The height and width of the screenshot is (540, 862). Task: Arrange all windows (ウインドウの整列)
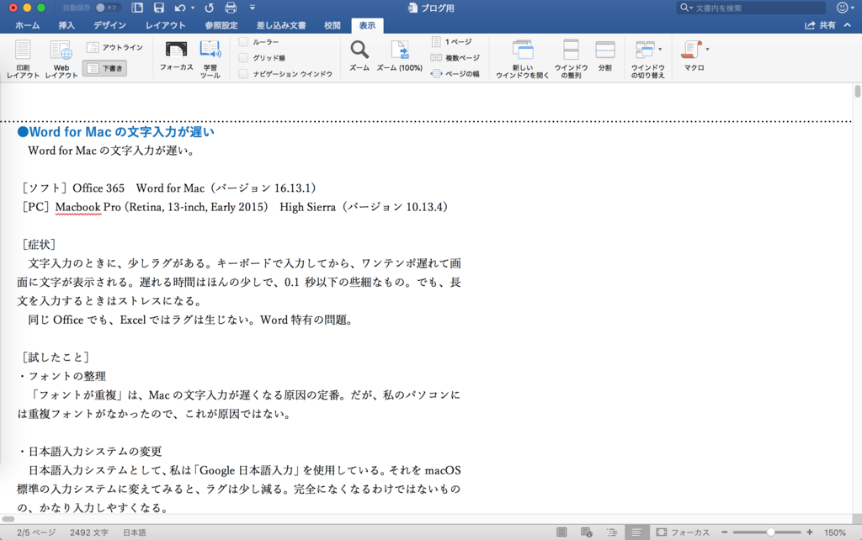pos(572,59)
